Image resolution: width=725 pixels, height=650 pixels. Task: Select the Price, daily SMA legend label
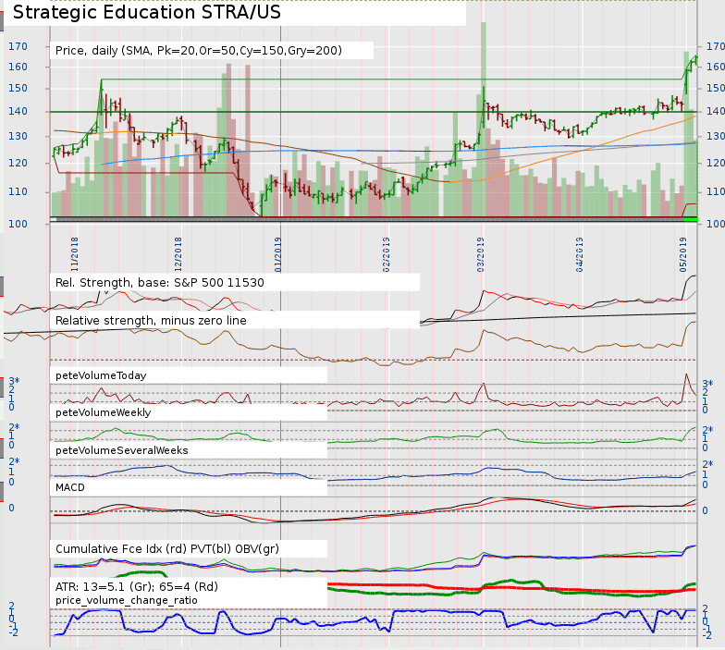[x=198, y=50]
